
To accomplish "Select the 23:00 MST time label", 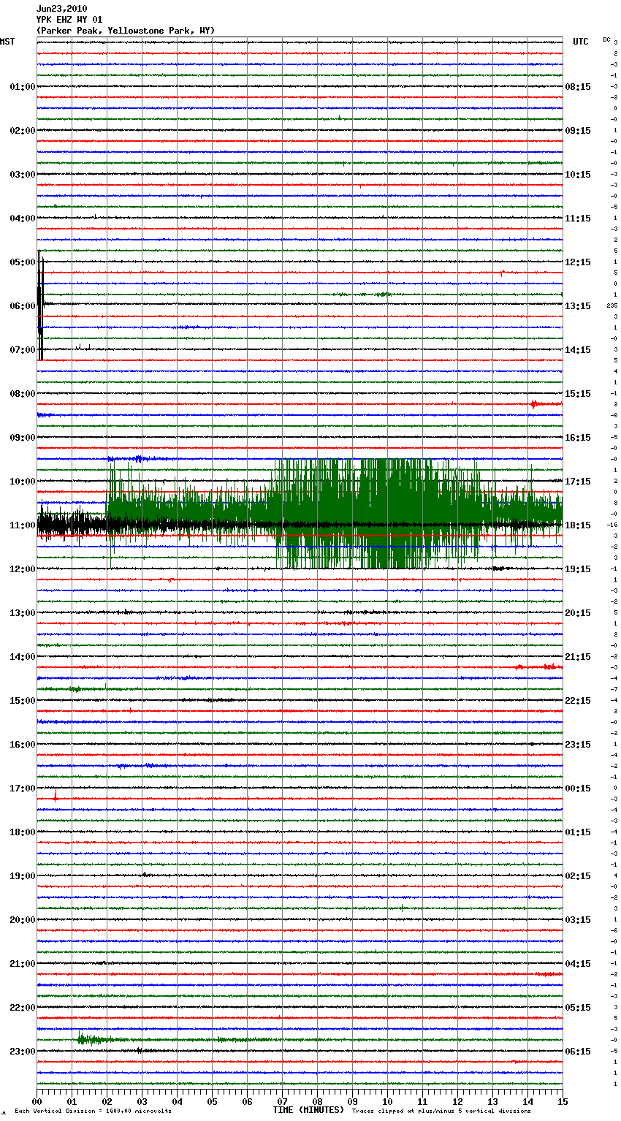I will [22, 1052].
